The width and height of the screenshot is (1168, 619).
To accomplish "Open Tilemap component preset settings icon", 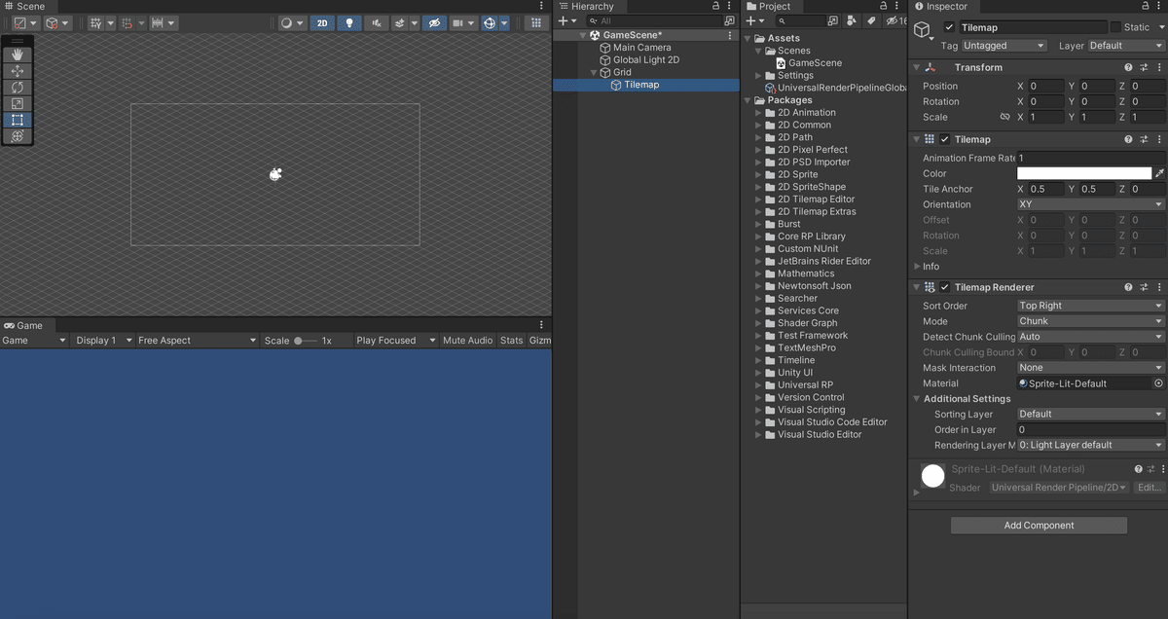I will (1145, 139).
